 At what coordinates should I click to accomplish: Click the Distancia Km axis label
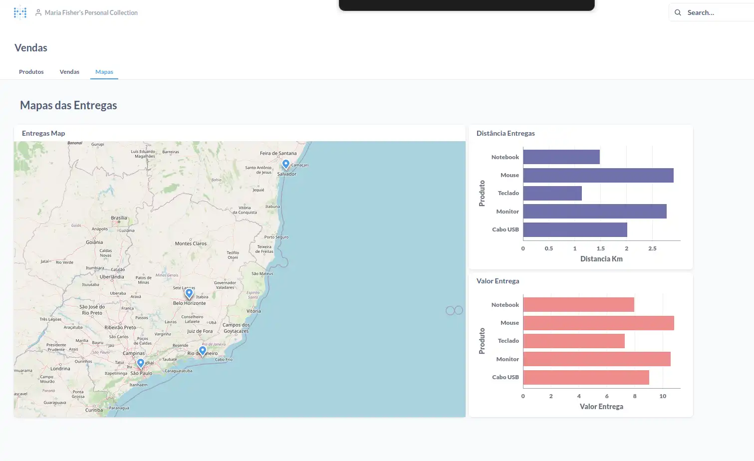point(601,259)
